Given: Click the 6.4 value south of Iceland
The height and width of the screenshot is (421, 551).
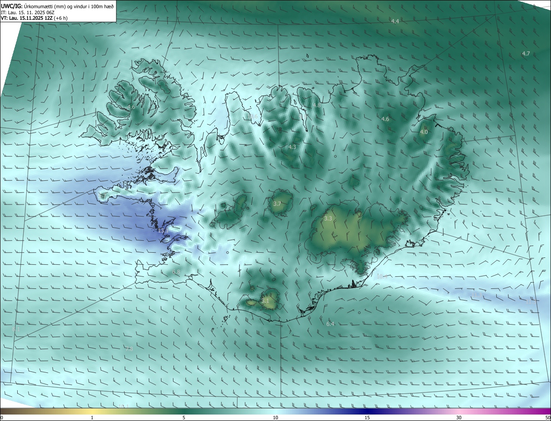Looking at the screenshot, I should [x=330, y=324].
